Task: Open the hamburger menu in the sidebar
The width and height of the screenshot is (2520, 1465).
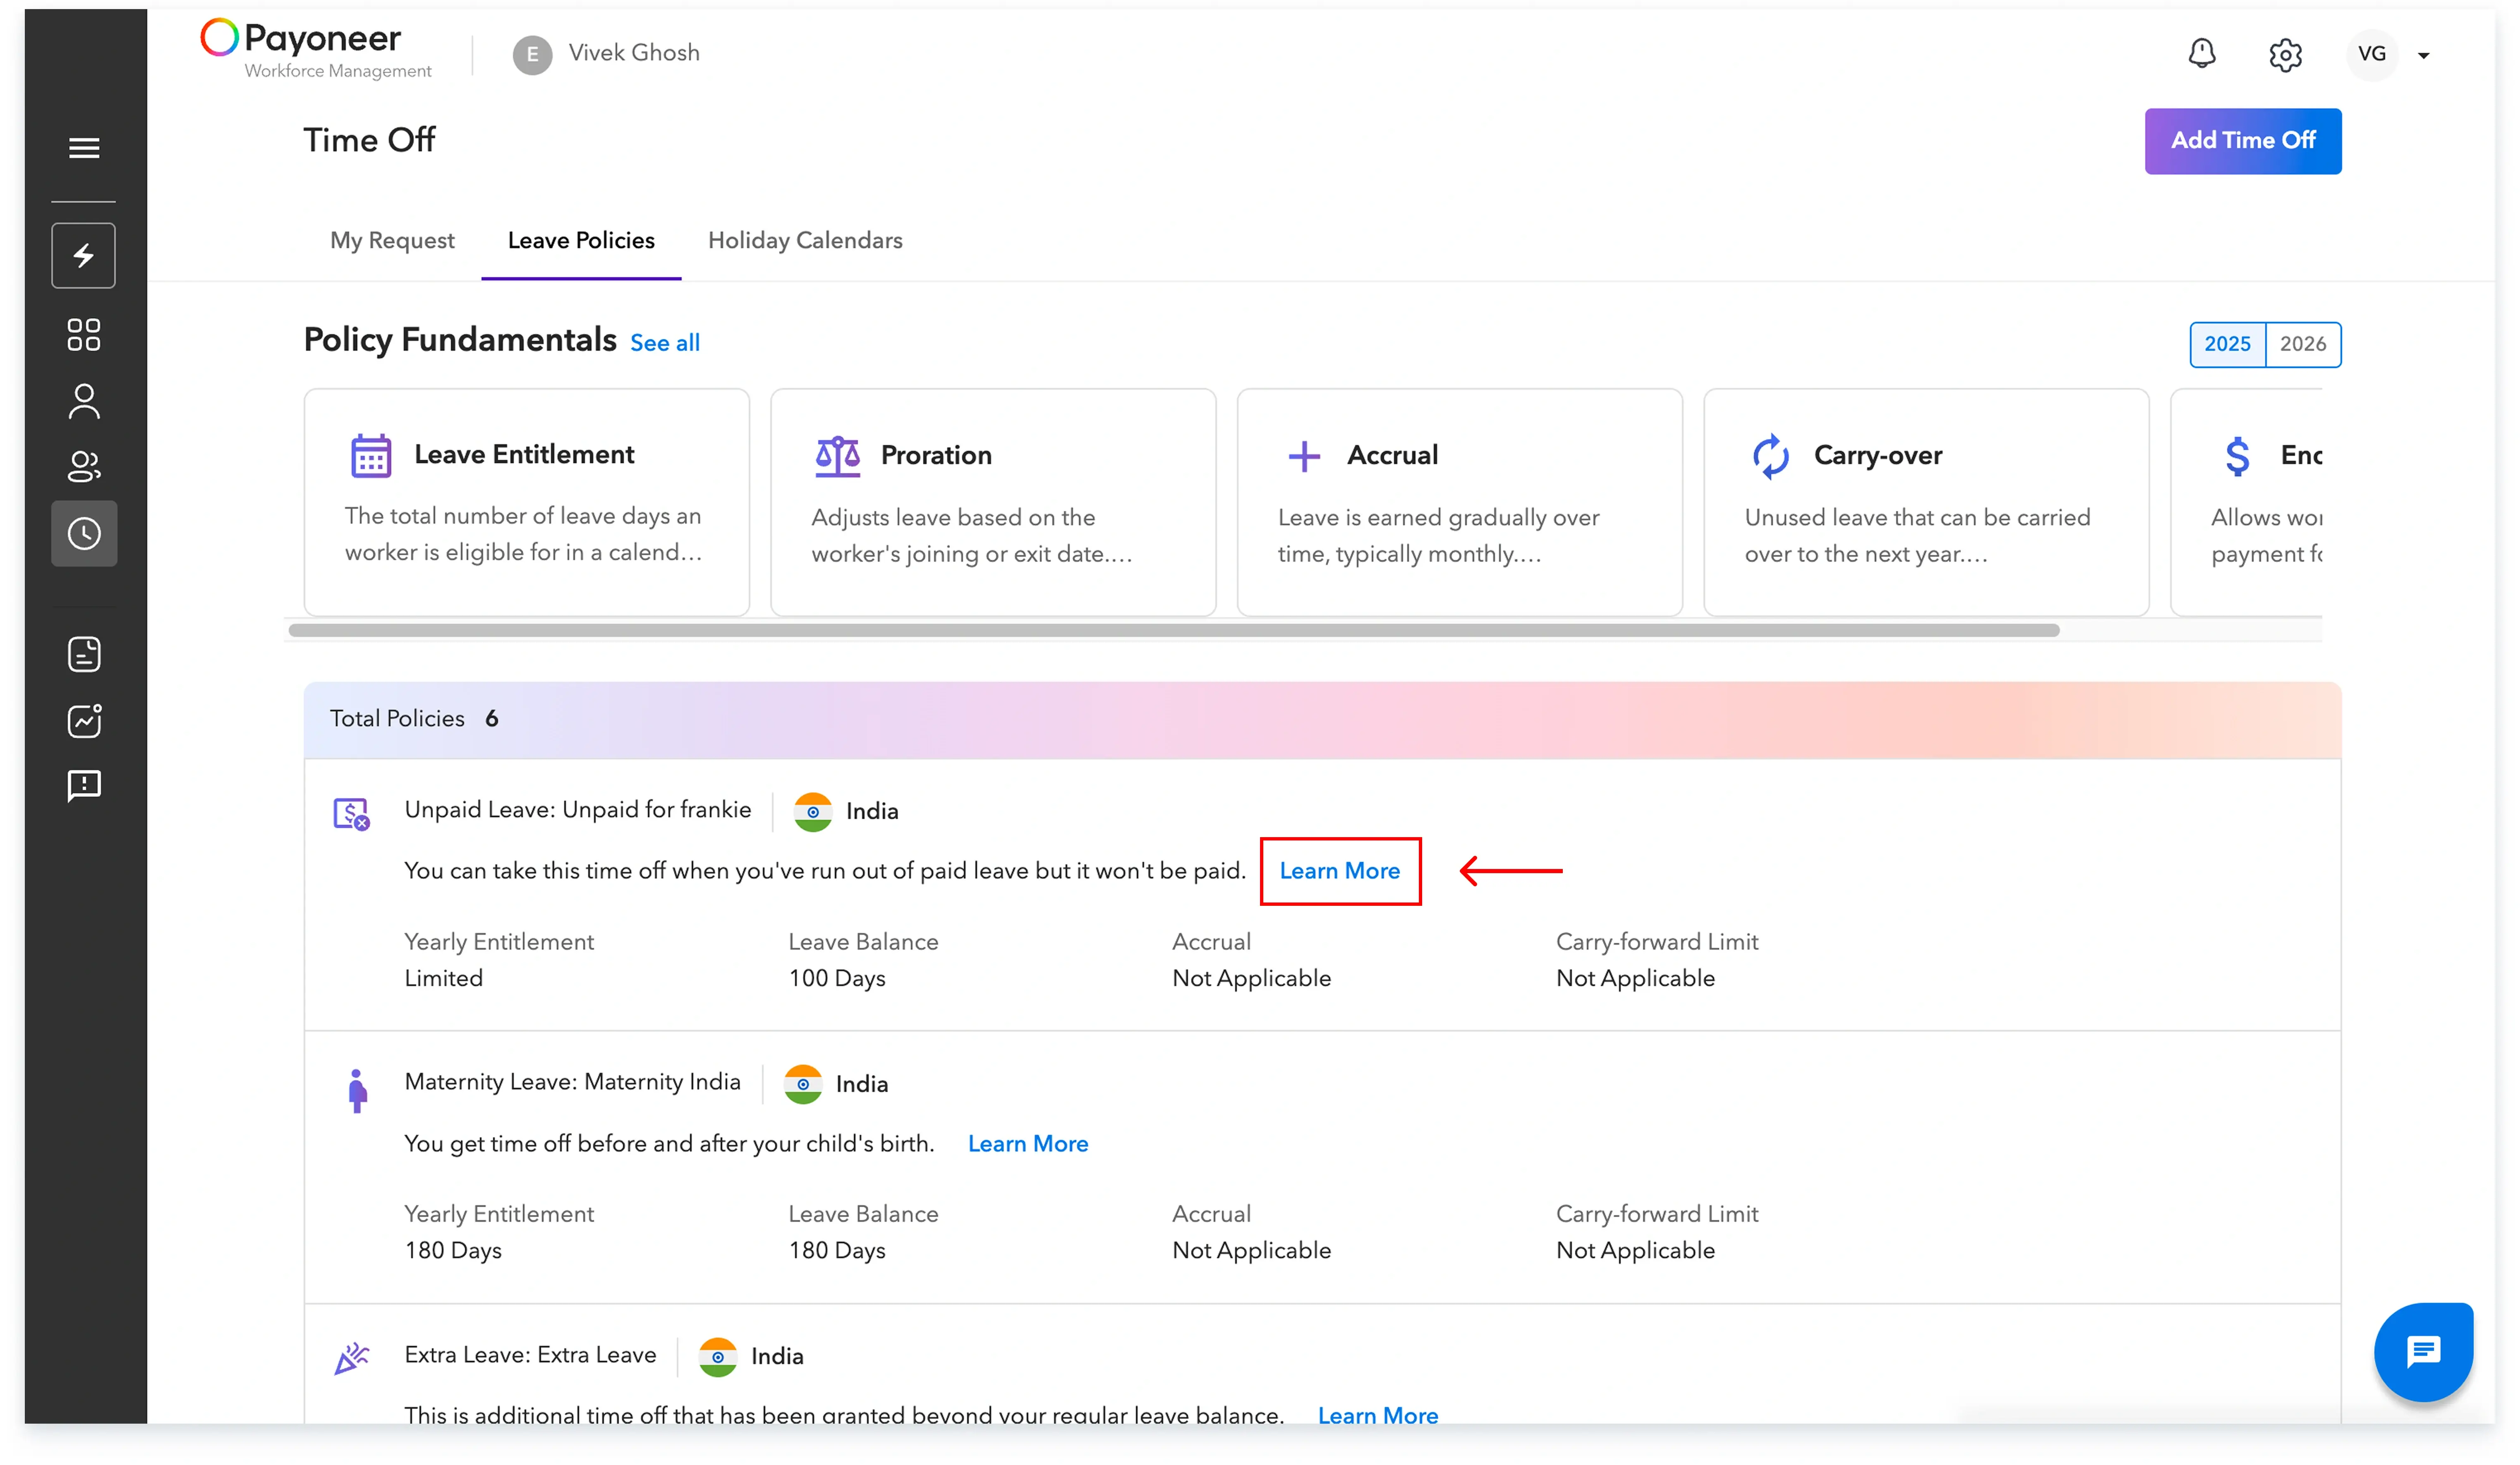Action: point(84,148)
